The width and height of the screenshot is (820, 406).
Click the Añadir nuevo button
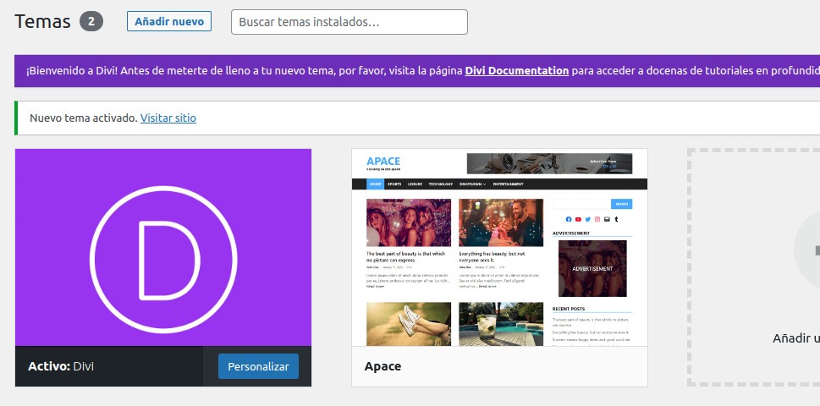pyautogui.click(x=169, y=21)
